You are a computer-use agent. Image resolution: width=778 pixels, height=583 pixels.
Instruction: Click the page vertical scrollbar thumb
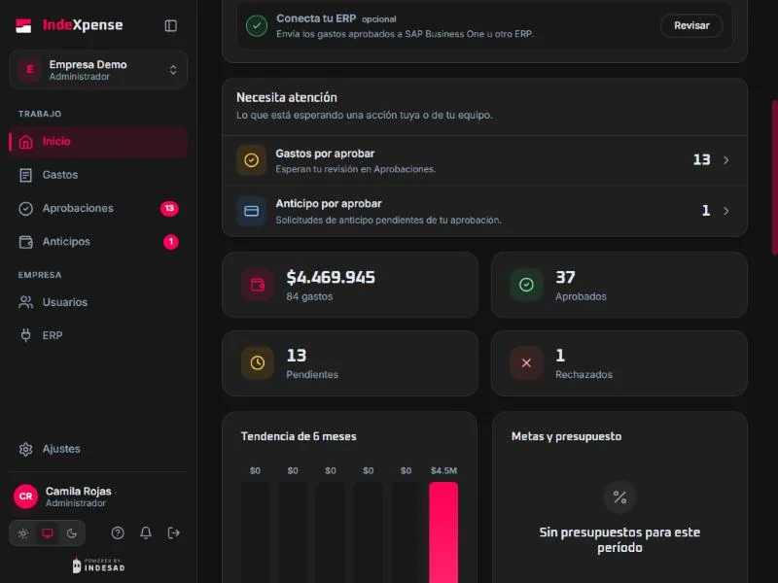774,178
